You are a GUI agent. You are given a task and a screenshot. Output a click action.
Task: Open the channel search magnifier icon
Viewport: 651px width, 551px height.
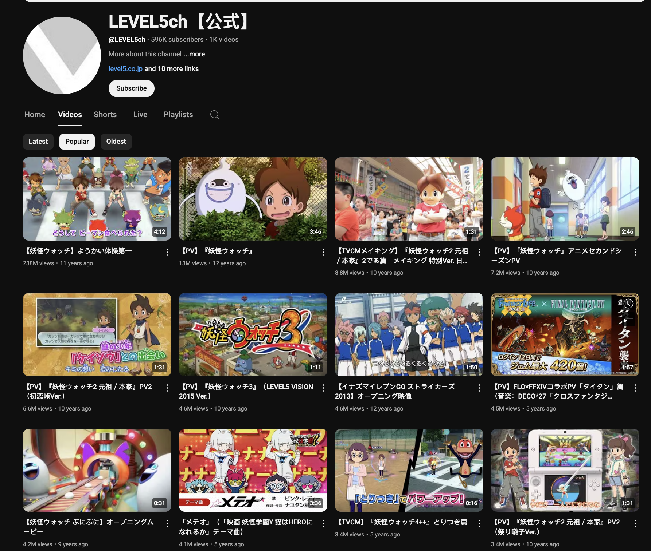point(215,115)
